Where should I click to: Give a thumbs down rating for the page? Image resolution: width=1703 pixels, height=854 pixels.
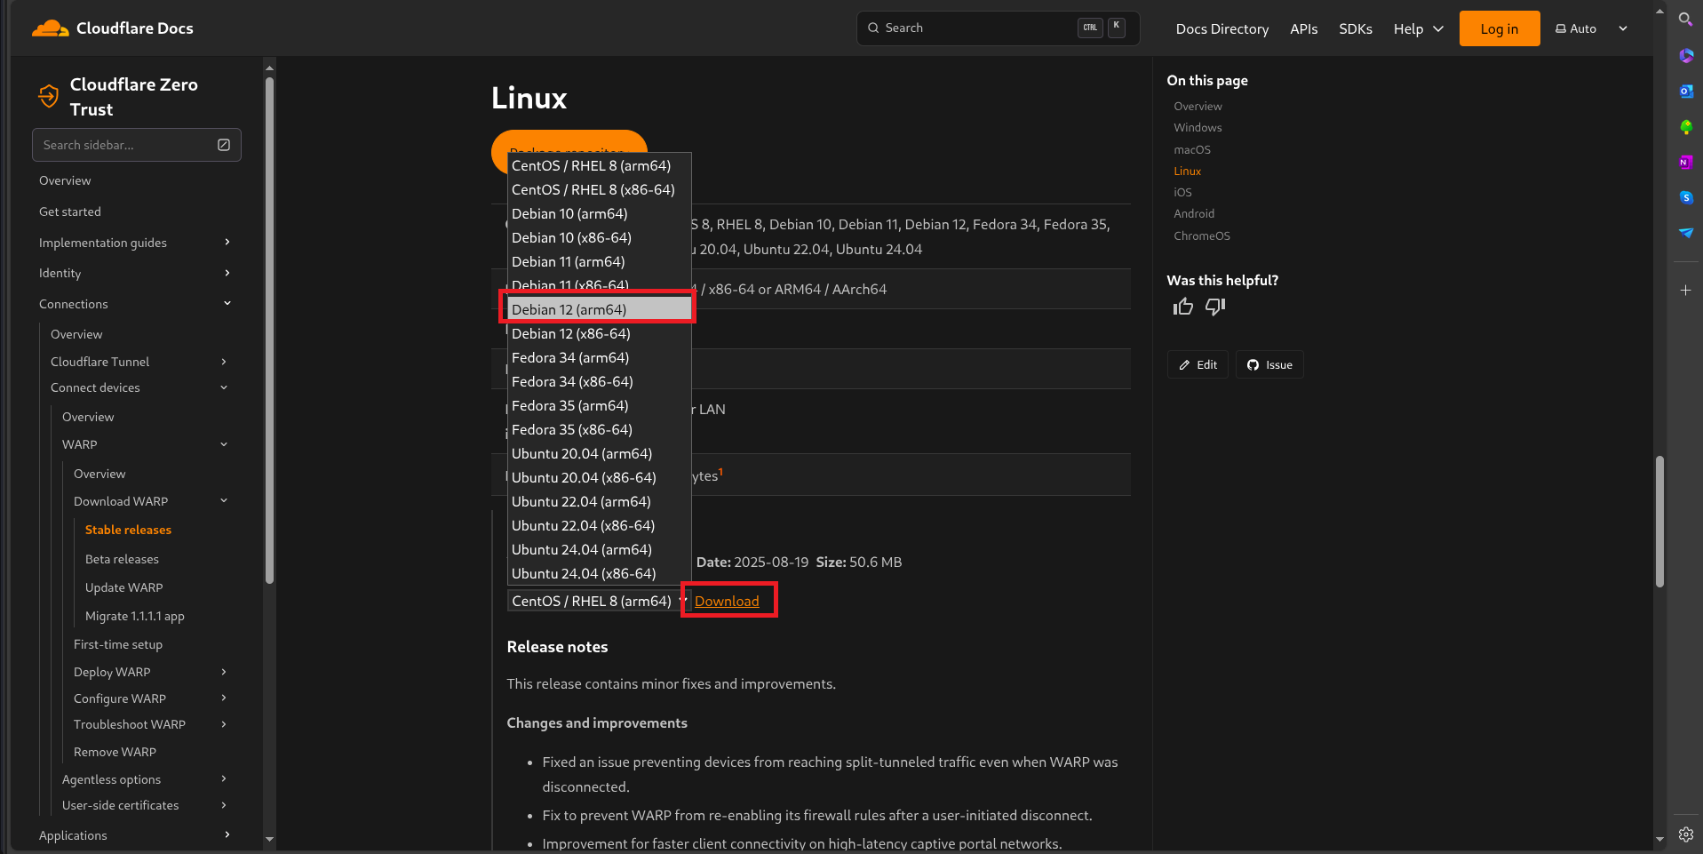1214,306
